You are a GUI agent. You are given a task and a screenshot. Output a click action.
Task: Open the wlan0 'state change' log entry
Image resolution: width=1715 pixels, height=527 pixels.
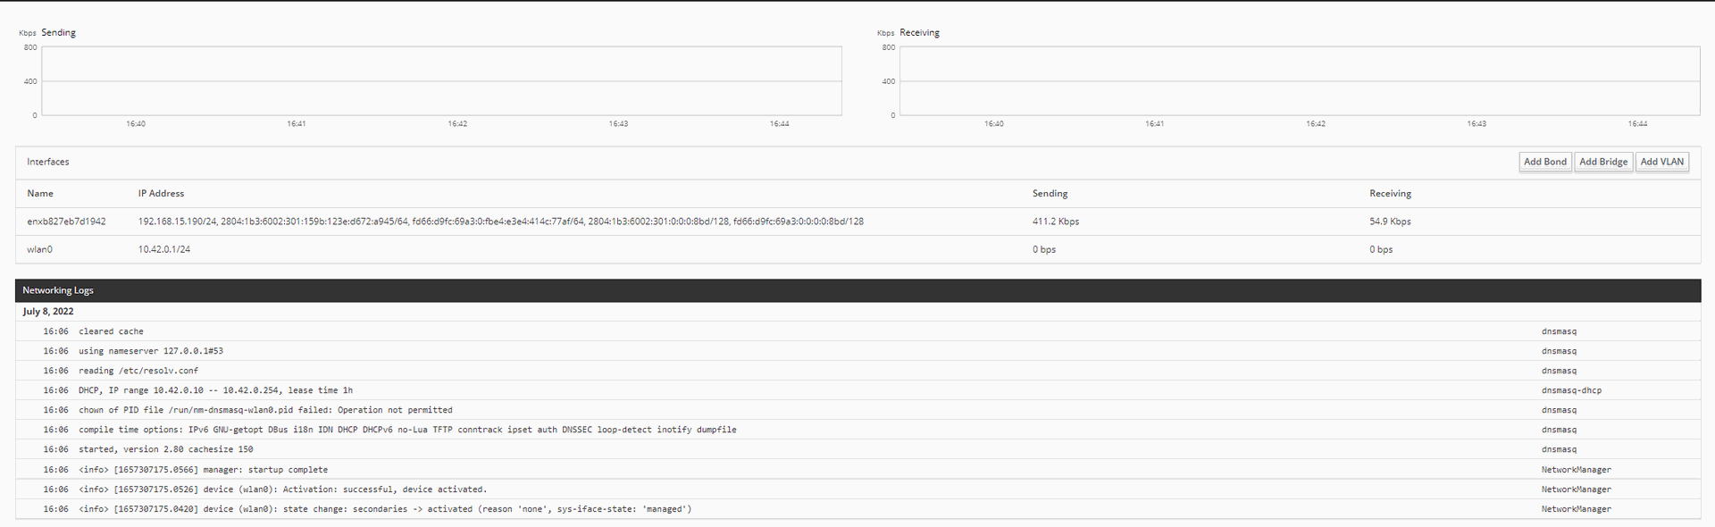click(x=384, y=509)
